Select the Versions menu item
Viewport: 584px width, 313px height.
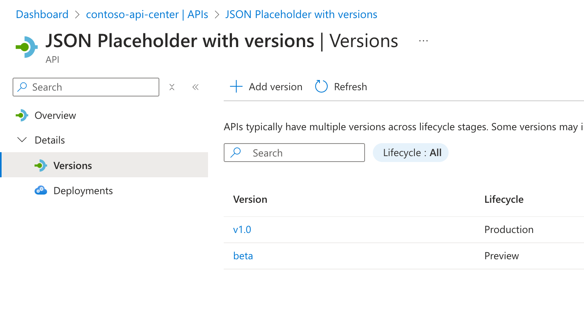[104, 166]
